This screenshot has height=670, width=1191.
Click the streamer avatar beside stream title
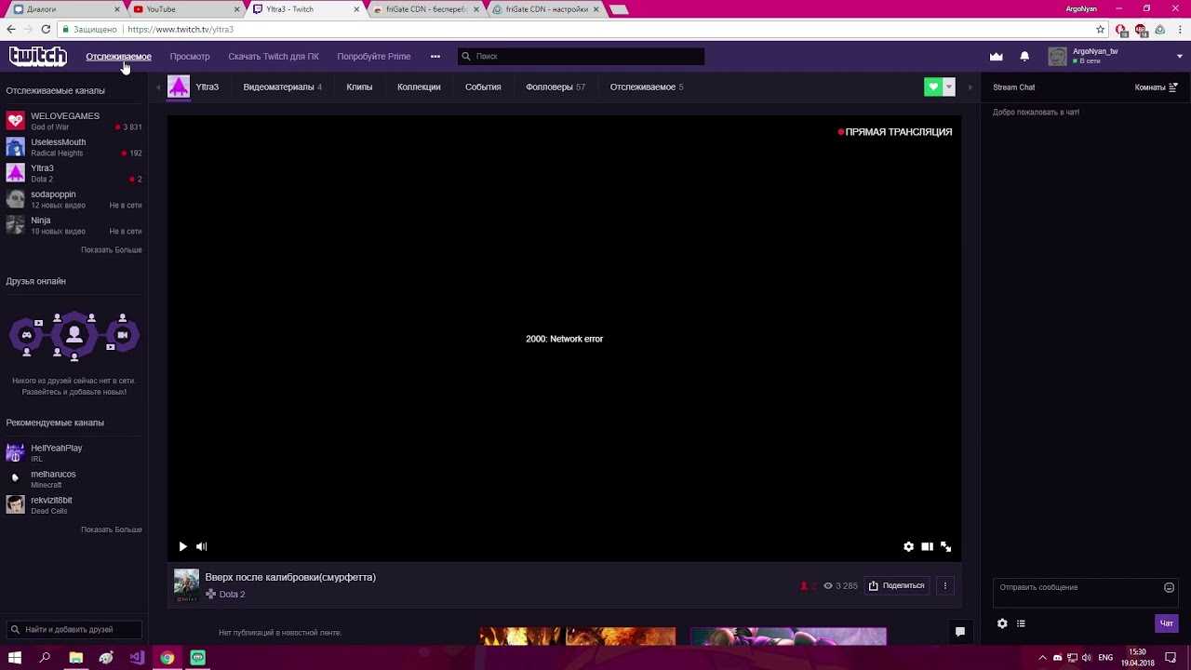186,585
